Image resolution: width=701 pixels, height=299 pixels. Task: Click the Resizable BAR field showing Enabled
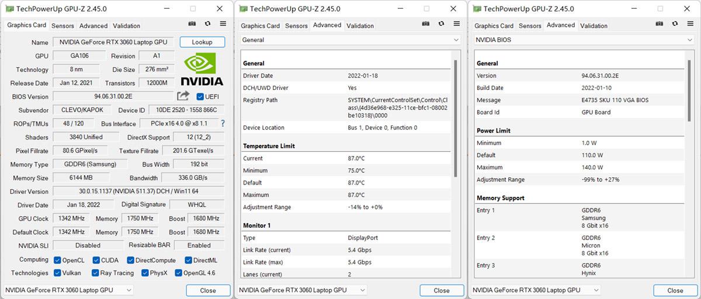[x=199, y=245]
